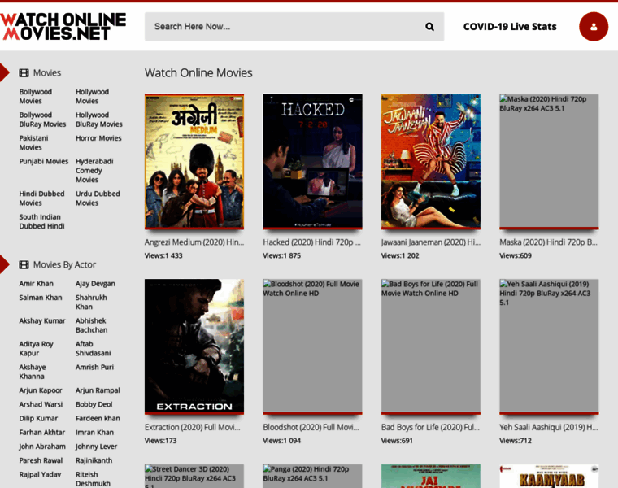
Task: Open the red user account icon
Action: coord(593,27)
